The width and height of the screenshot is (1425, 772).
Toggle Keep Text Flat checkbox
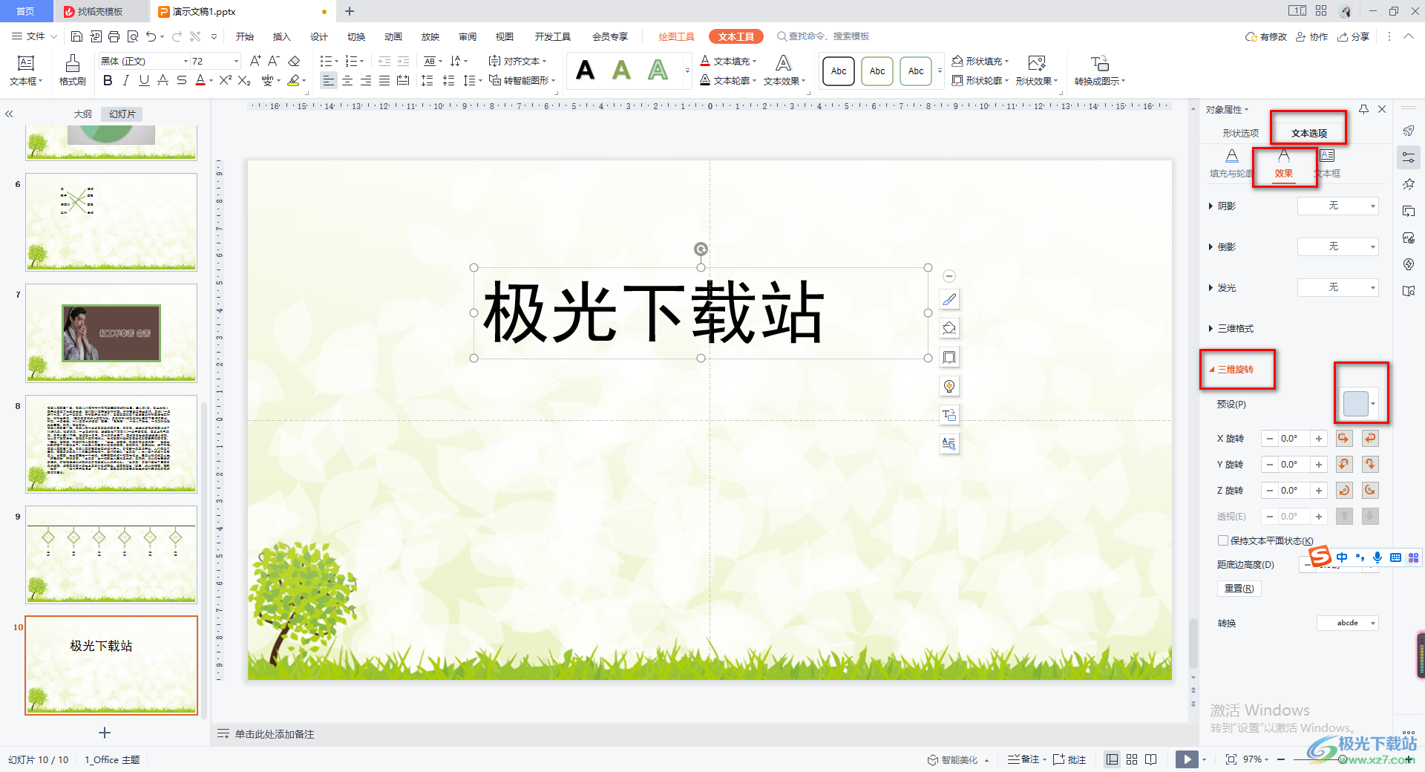(1223, 540)
